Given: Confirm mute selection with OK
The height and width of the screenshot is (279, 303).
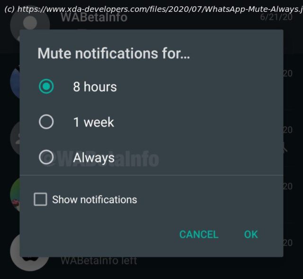Looking at the screenshot, I should coord(251,234).
